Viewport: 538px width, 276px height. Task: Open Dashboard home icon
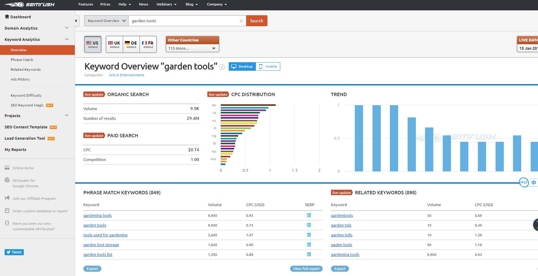pos(7,17)
